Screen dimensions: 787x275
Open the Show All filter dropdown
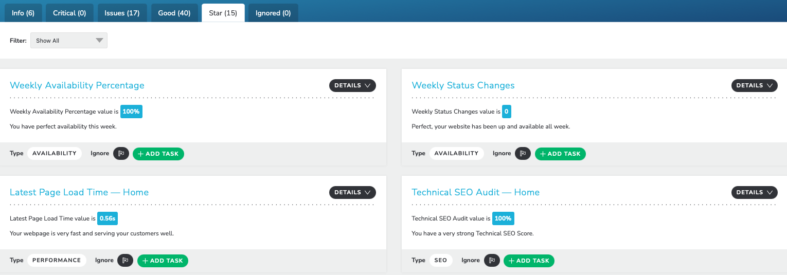click(x=69, y=41)
